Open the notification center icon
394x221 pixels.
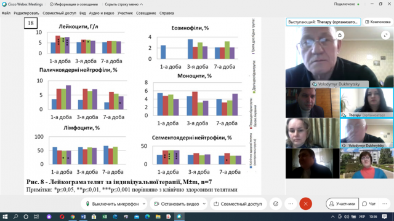[x=384, y=217]
